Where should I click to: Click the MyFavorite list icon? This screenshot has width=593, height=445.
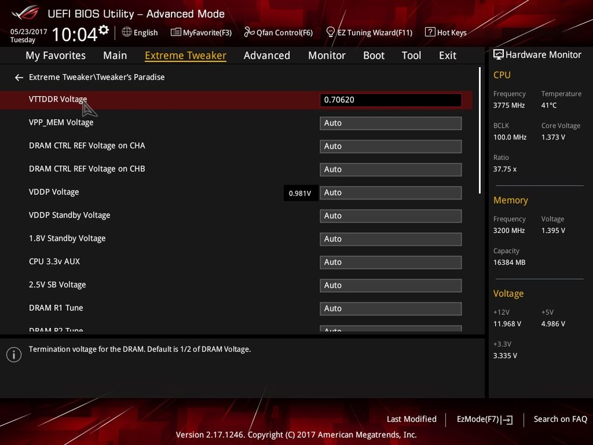coord(176,32)
